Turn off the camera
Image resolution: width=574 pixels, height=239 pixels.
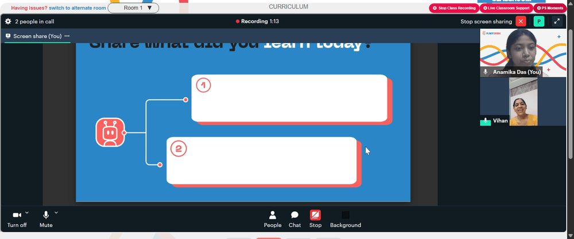(17, 219)
